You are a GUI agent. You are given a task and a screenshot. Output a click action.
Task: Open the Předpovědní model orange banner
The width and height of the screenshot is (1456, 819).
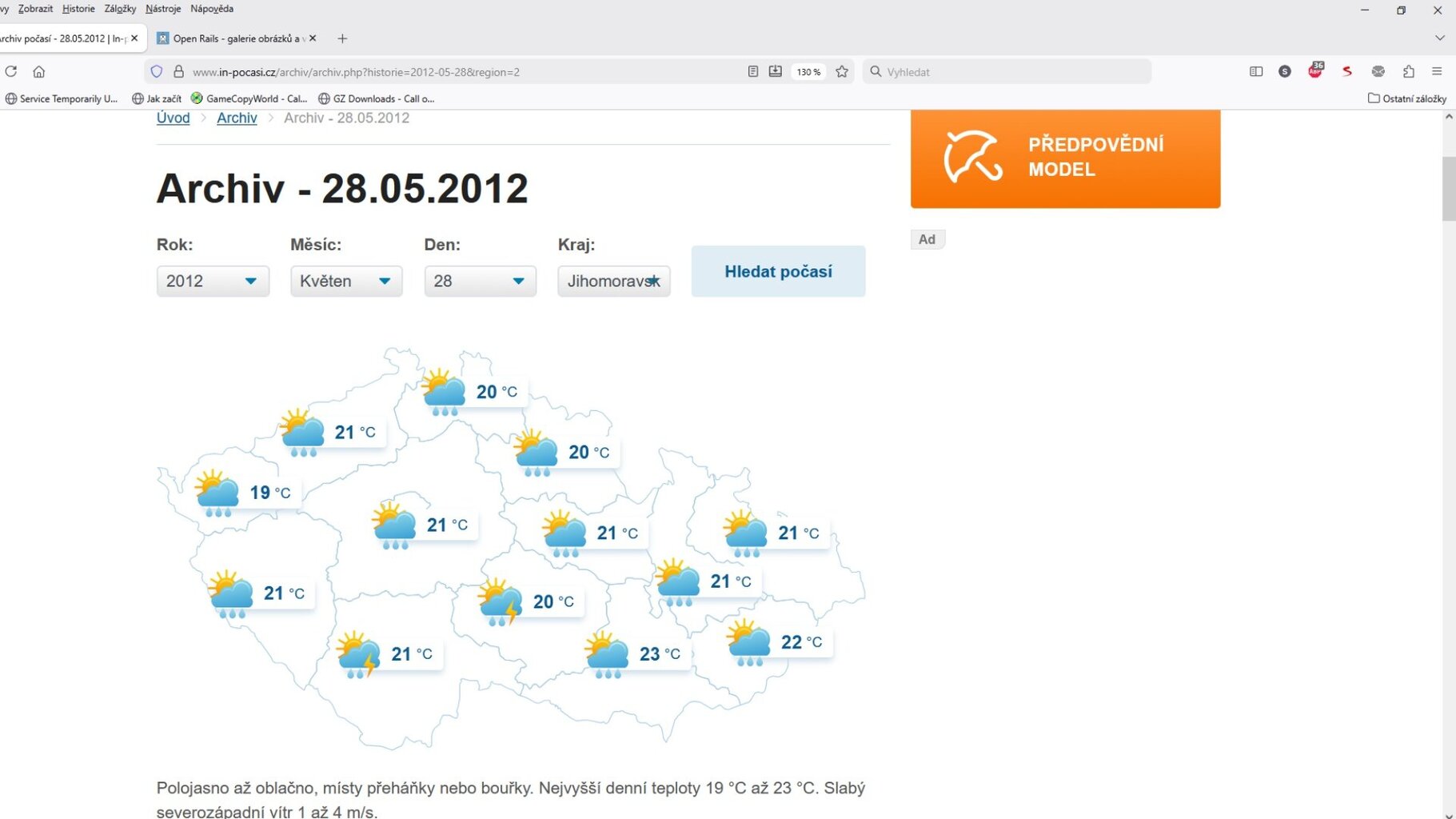coord(1065,158)
